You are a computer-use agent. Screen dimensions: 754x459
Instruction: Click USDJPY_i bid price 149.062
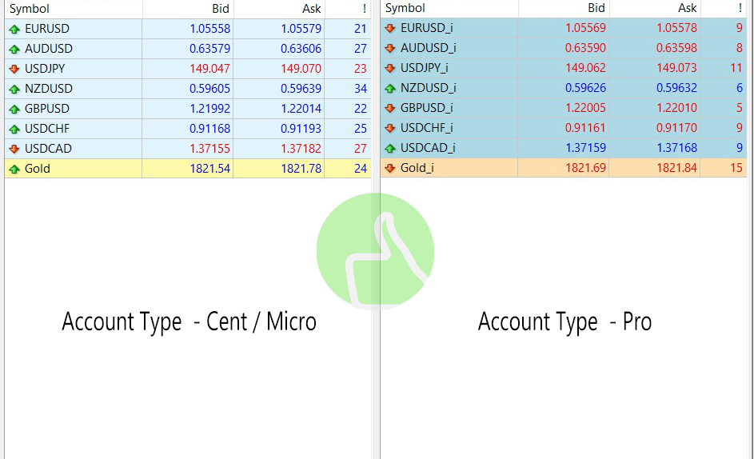[x=586, y=68]
